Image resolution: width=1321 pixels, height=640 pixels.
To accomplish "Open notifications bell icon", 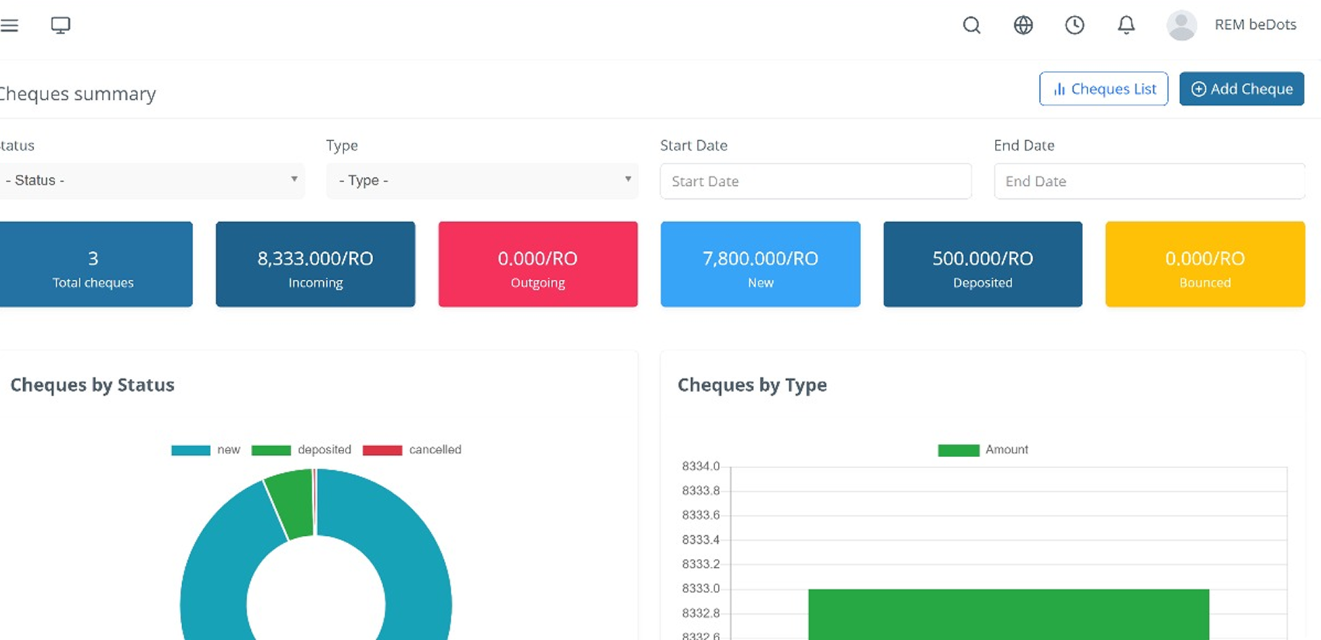I will [x=1126, y=25].
